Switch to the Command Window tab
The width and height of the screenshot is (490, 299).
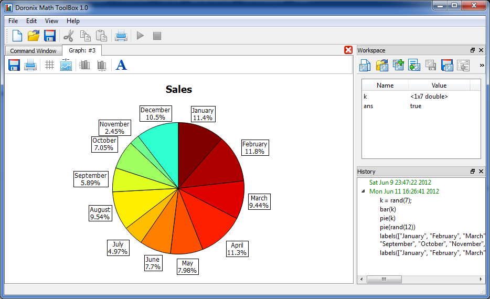33,51
